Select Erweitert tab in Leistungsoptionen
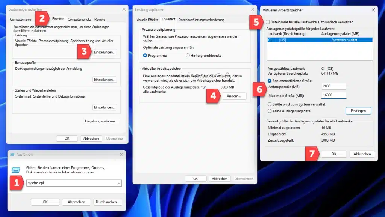385x217 pixels. coord(168,19)
